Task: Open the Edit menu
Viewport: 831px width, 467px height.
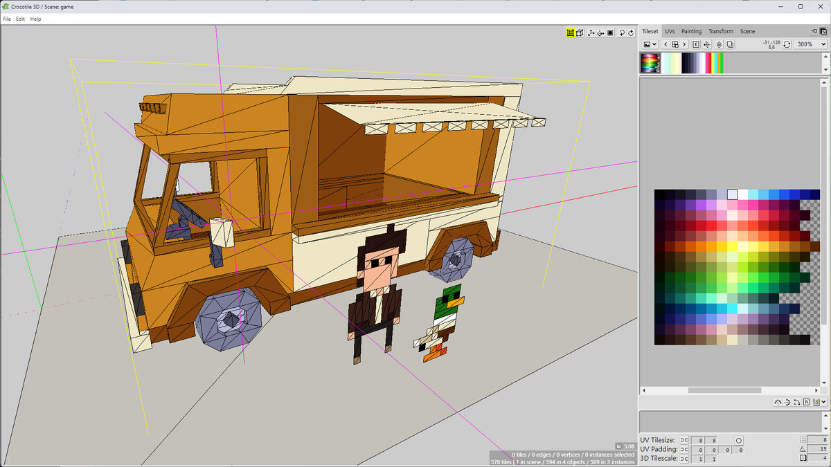Action: tap(20, 19)
